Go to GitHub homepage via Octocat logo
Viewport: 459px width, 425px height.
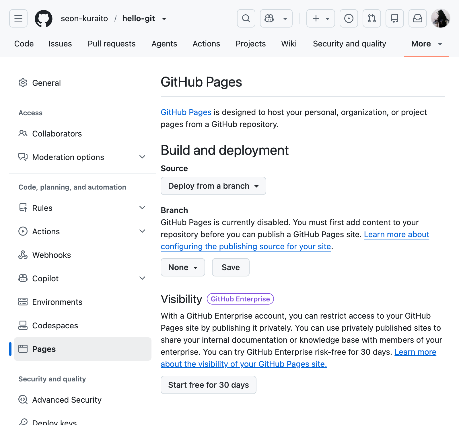pos(44,18)
